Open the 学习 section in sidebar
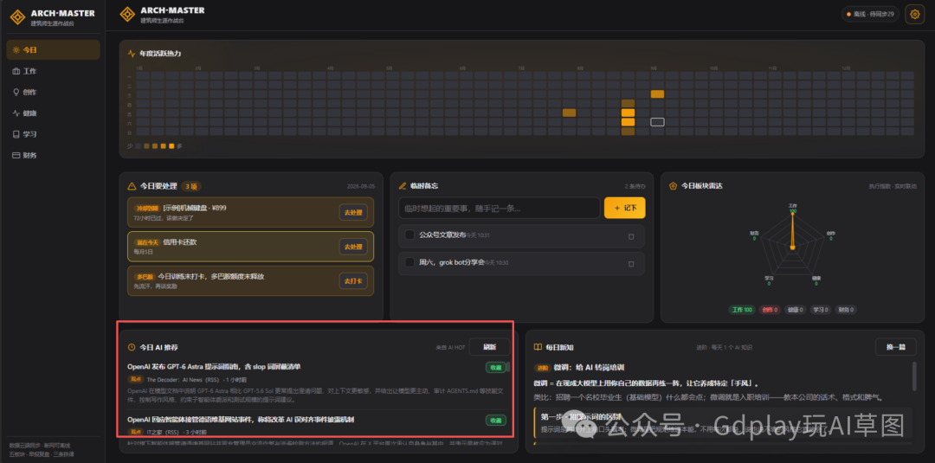The image size is (935, 463). (53, 134)
